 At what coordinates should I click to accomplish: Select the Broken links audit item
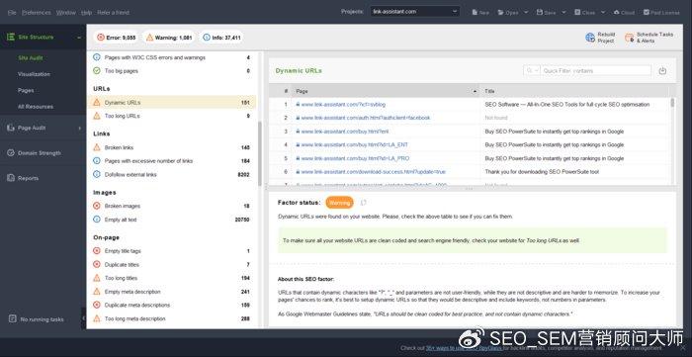(172, 147)
